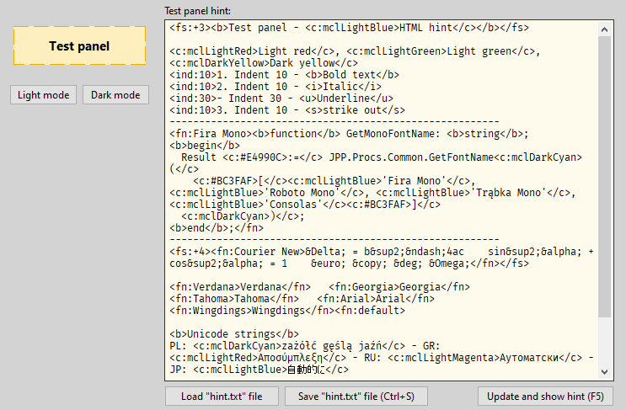The image size is (626, 410).
Task: Click the line '<b>end</b>;</fn>'
Action: click(217, 228)
